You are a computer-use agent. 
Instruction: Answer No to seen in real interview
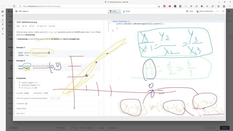point(58,98)
